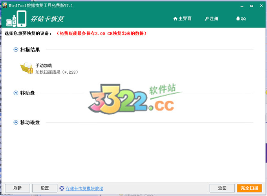Click the red free edition 2.00 GB notice
Screen dimensions: 267x196
click(101, 33)
